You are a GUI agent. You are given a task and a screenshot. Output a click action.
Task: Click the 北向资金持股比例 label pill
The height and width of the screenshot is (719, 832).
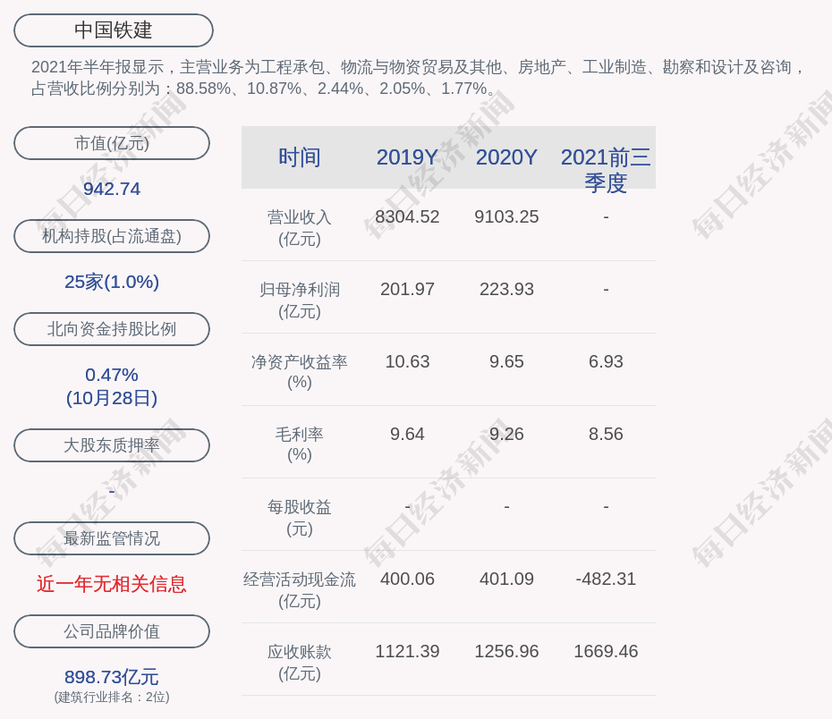[x=112, y=329]
